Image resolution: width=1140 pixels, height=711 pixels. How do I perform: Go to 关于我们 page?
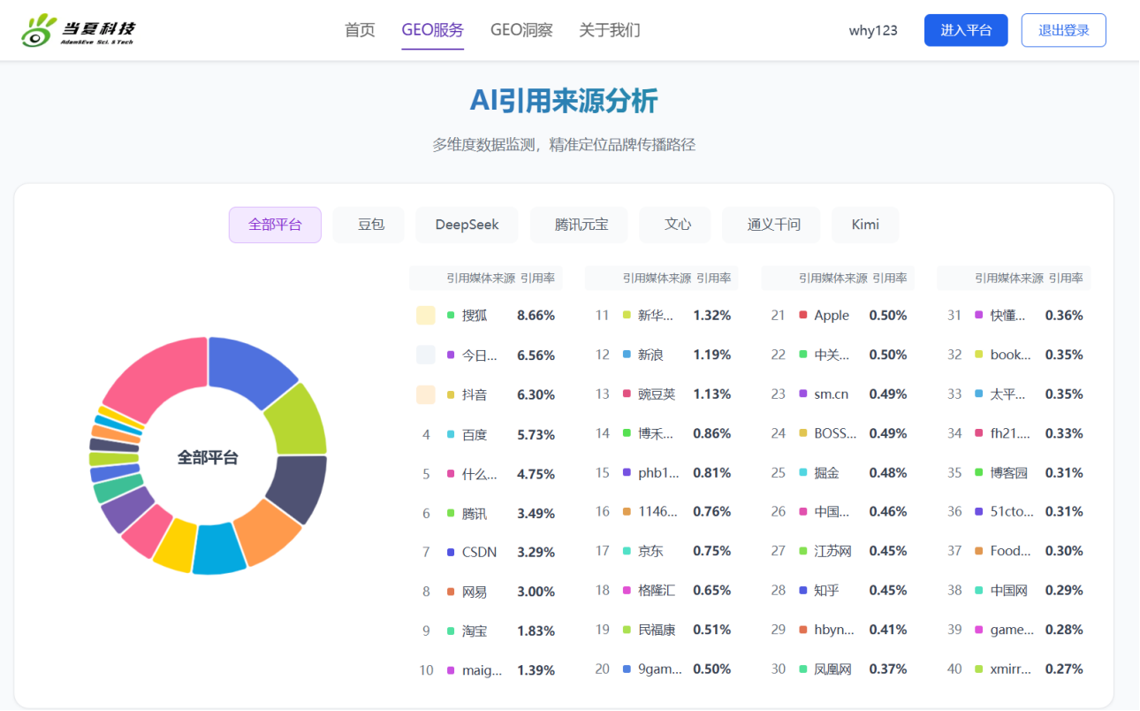[609, 30]
